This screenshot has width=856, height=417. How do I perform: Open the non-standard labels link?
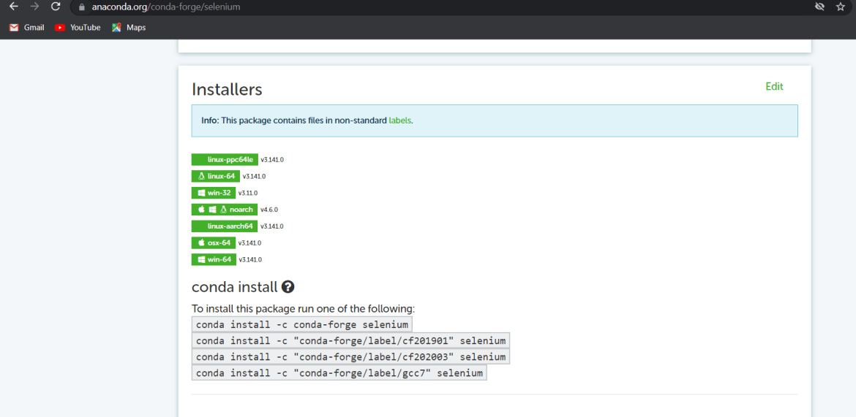(400, 120)
